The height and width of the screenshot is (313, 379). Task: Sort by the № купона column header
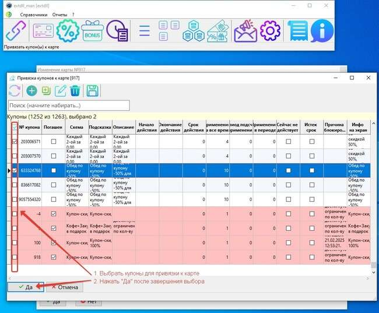[30, 127]
